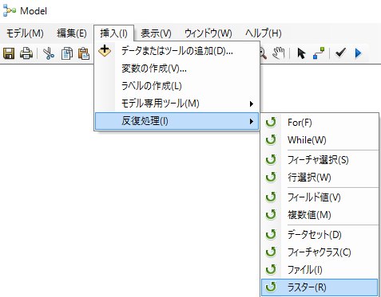Insert the データセット(D) iterator
Screen dimensions: 381x297
pos(319,235)
